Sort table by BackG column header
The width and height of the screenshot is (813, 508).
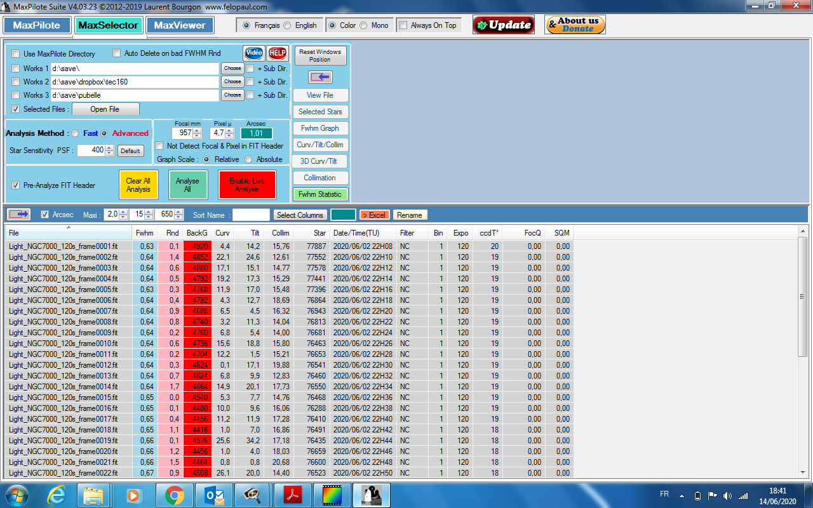(197, 233)
